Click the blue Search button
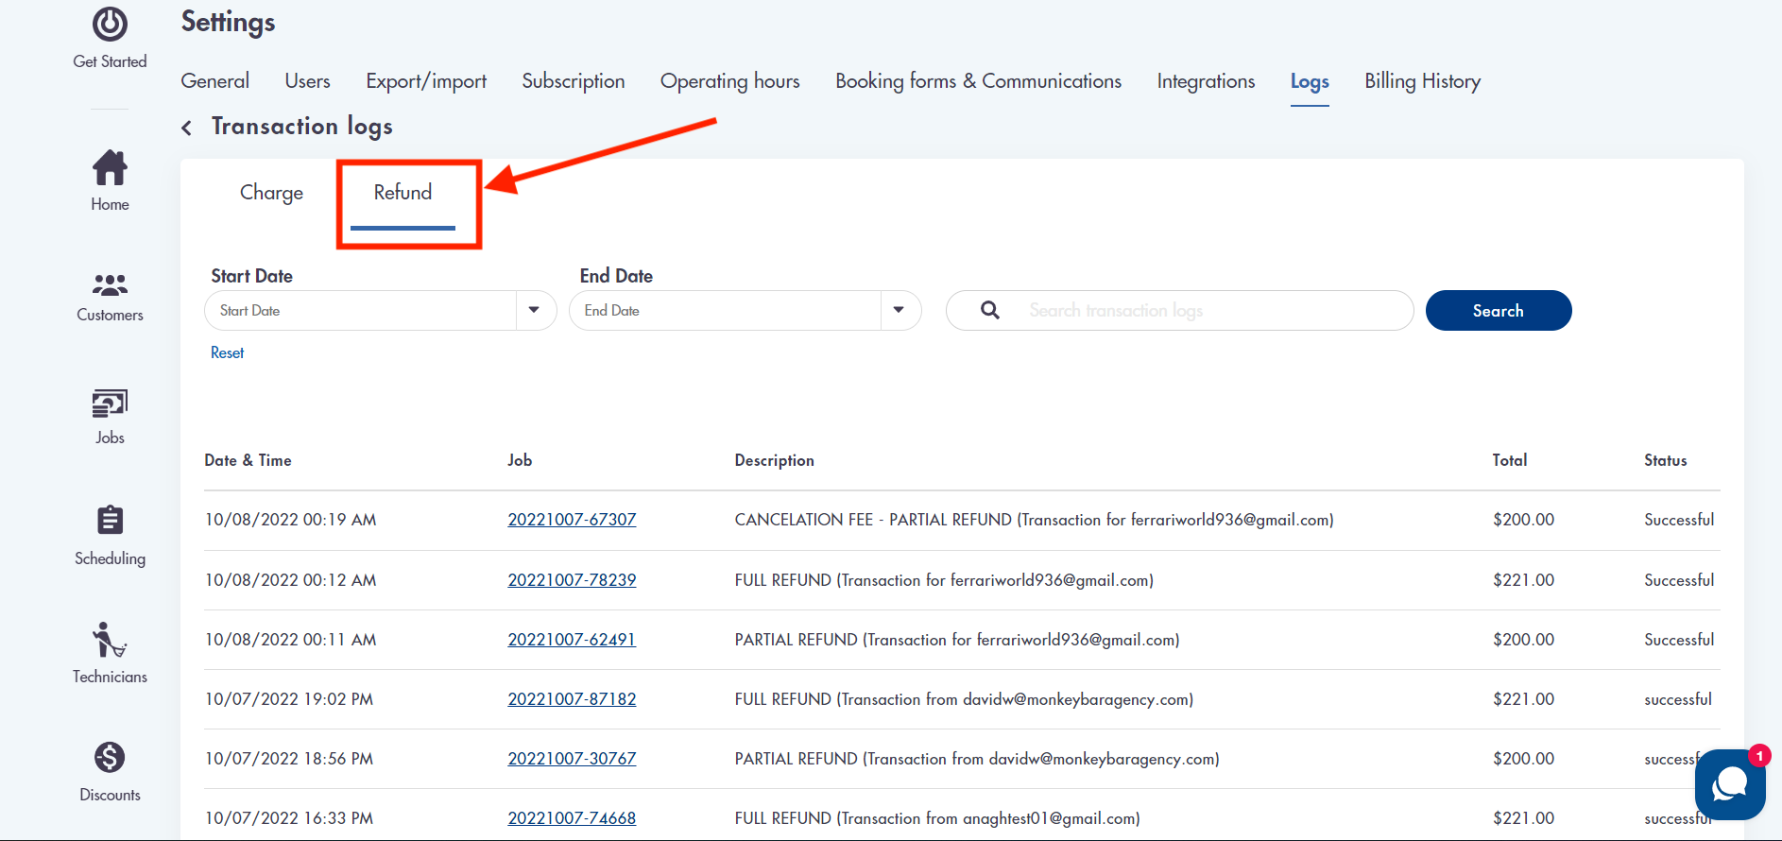This screenshot has height=841, width=1782. [1498, 310]
